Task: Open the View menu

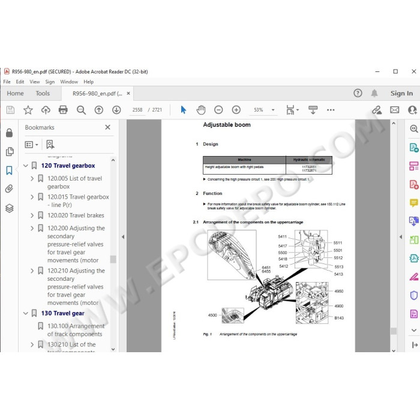Action: click(35, 82)
